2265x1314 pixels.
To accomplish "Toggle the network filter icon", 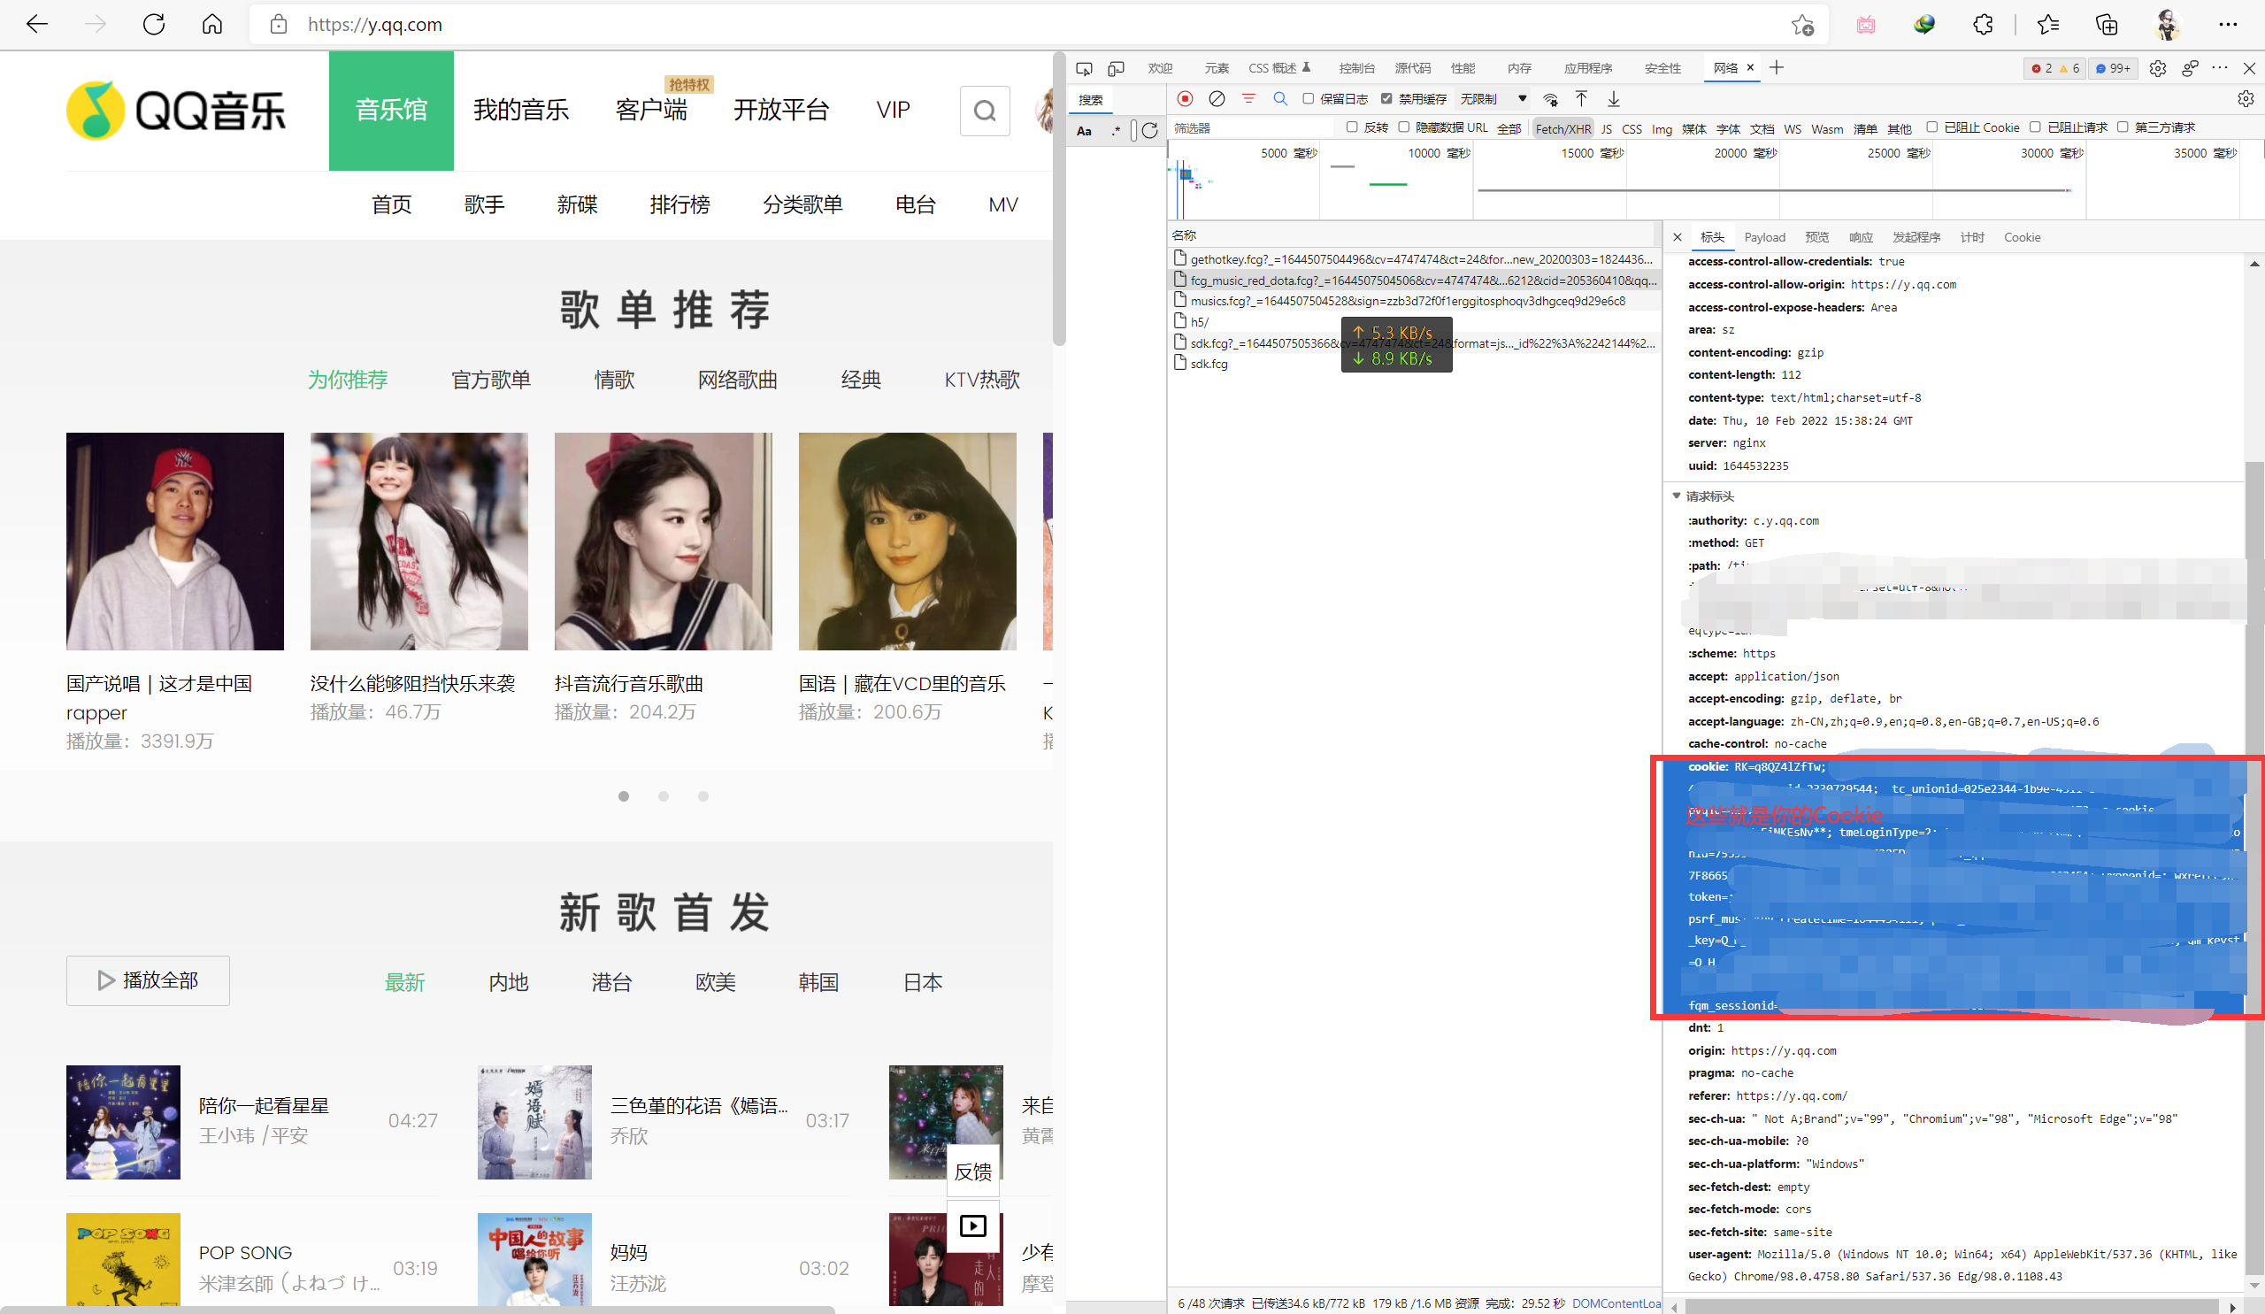I will point(1248,99).
